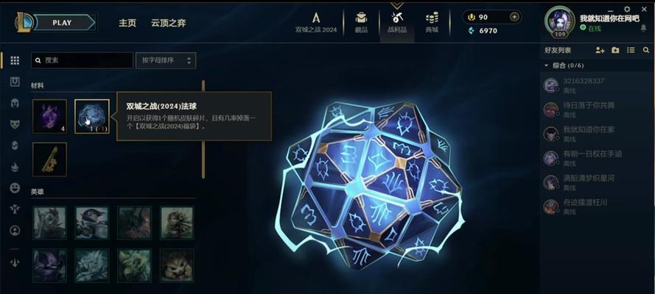Screen dimensions: 655x294
Task: Expand the bottom arrow in left sidebar
Action: (x=15, y=263)
